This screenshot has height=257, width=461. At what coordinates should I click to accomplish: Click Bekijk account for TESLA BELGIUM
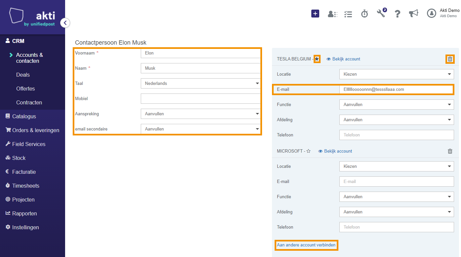pyautogui.click(x=343, y=59)
